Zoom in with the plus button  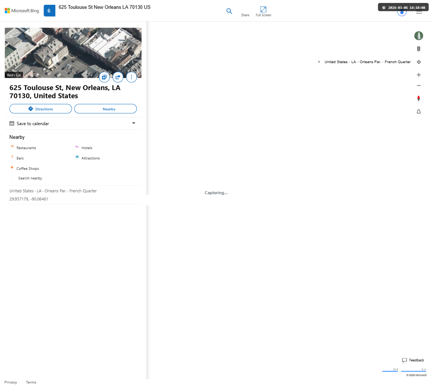point(418,75)
